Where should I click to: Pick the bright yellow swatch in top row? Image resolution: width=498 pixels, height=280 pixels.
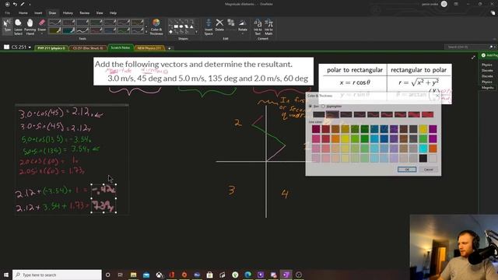click(x=423, y=128)
